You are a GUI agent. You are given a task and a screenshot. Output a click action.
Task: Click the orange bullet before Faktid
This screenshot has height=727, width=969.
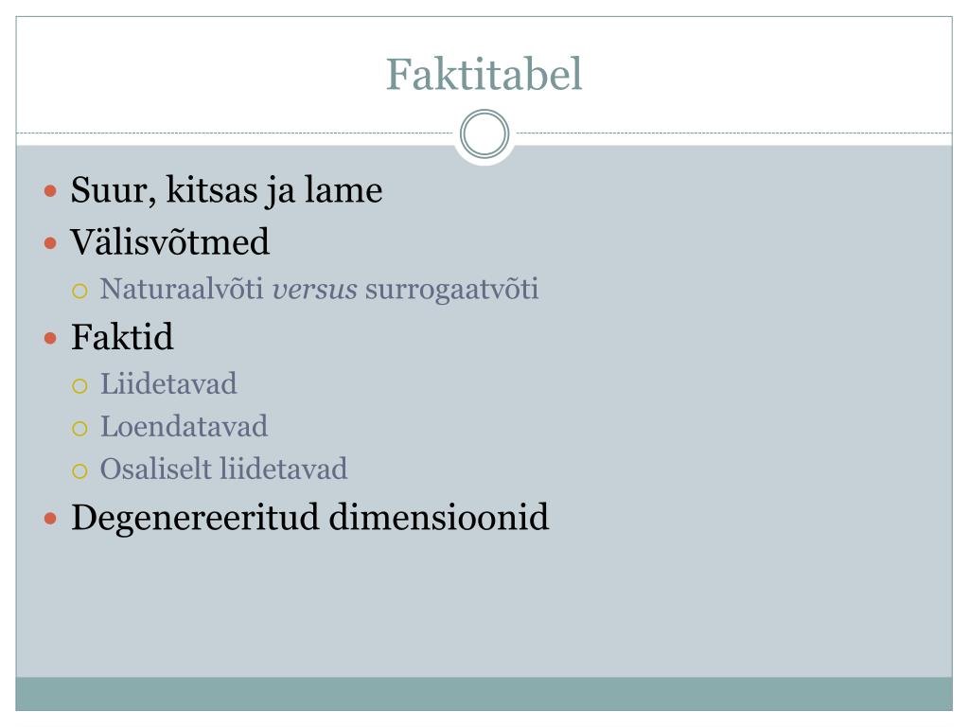51,338
